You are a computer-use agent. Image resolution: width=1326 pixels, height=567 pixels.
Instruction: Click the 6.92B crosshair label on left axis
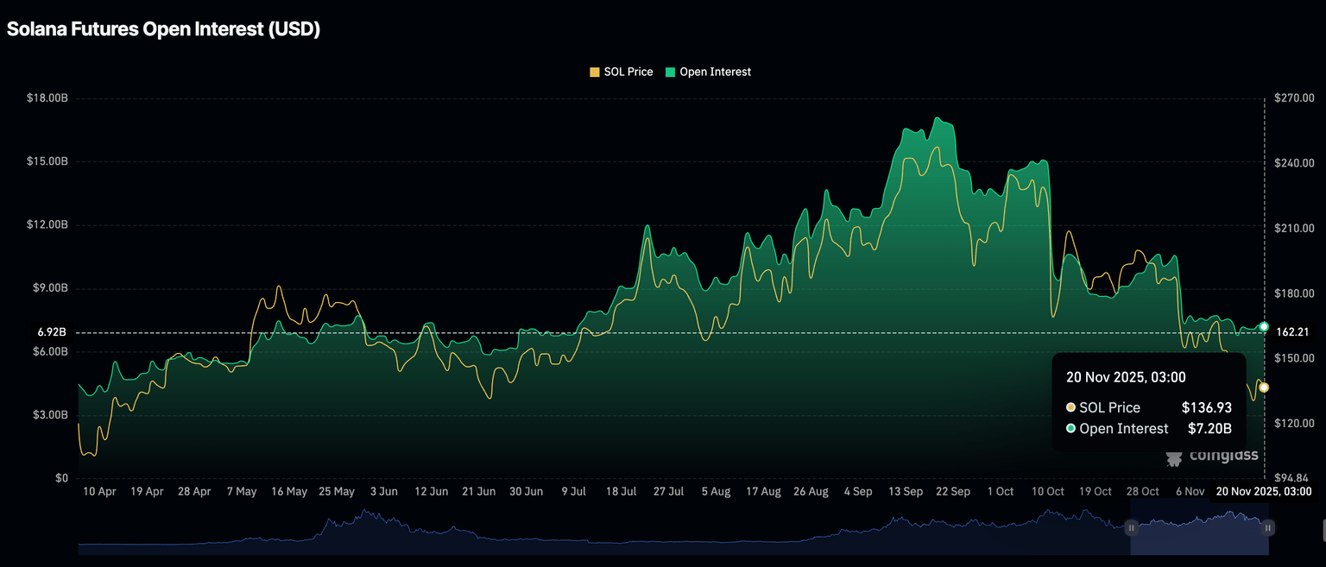(51, 332)
